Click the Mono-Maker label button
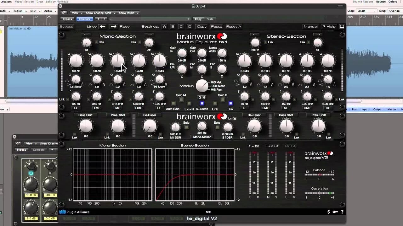Image resolution: width=403 pixels, height=226 pixels. point(202,137)
